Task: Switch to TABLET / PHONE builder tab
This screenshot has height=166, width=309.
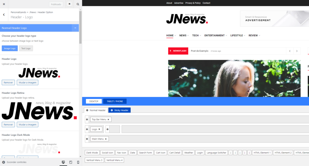Action: coord(115,101)
